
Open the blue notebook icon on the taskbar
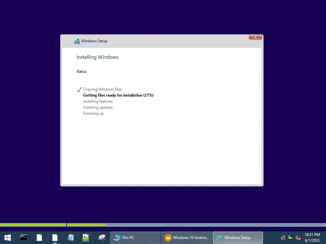[70, 238]
